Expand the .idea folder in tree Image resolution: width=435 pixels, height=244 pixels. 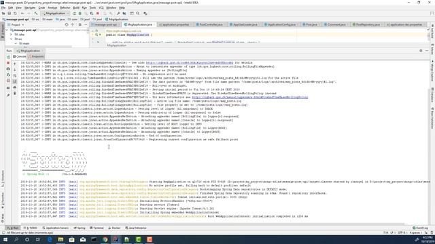(x=12, y=35)
